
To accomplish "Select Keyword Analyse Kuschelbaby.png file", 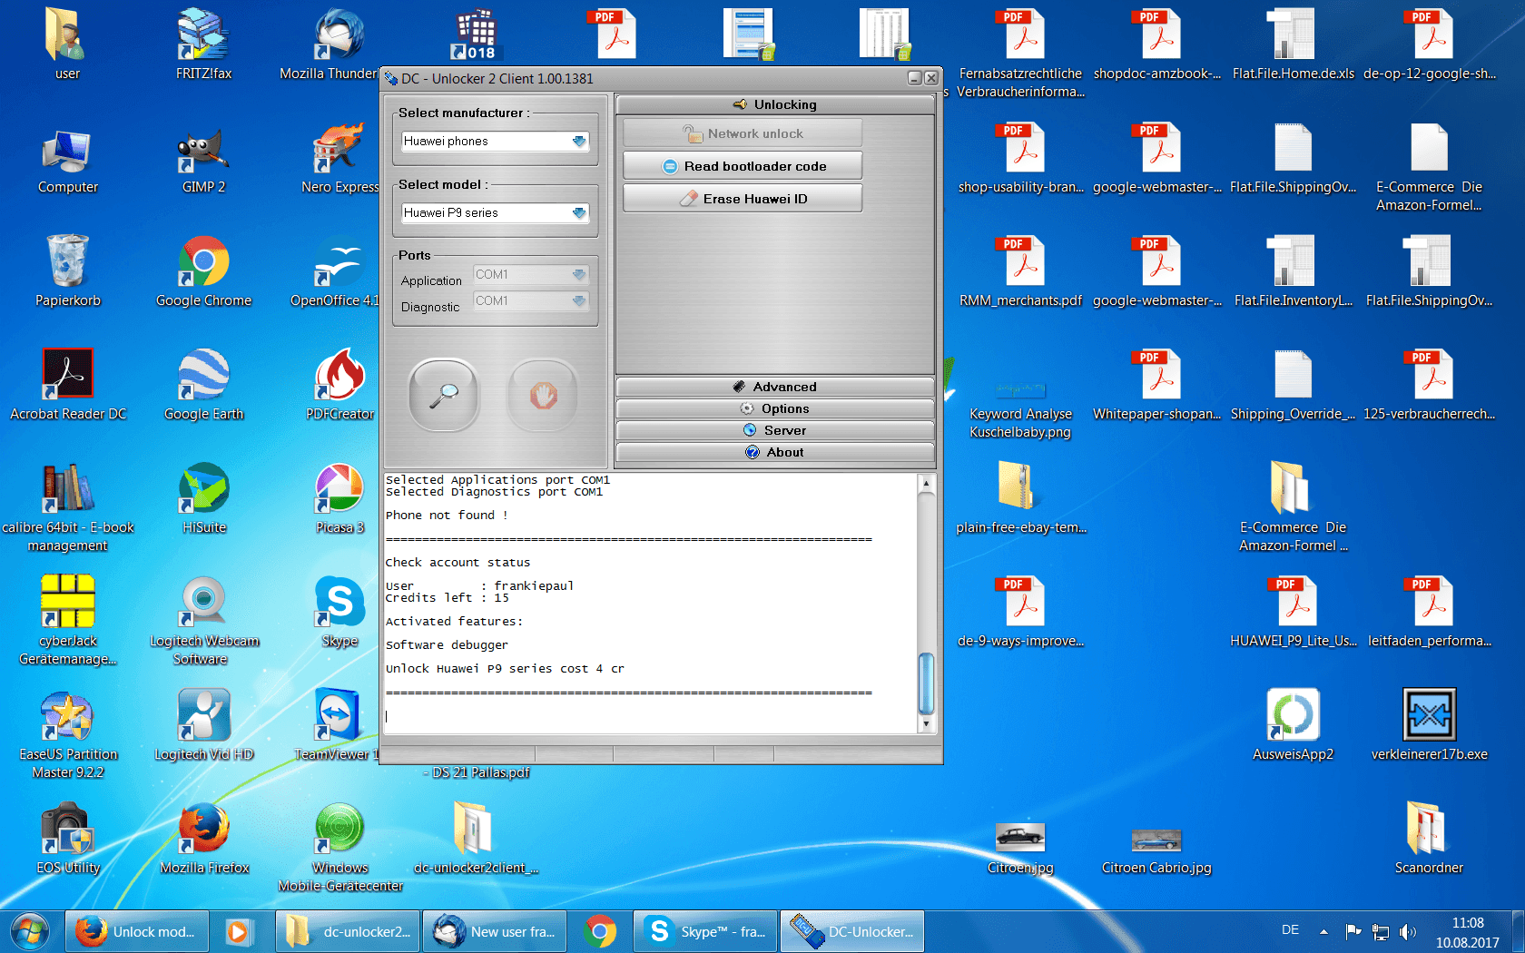I will pyautogui.click(x=1020, y=408).
